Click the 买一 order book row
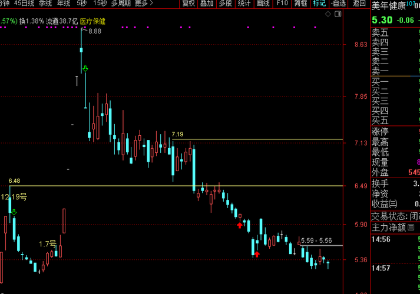The height and width of the screenshot is (294, 420). tap(395, 82)
